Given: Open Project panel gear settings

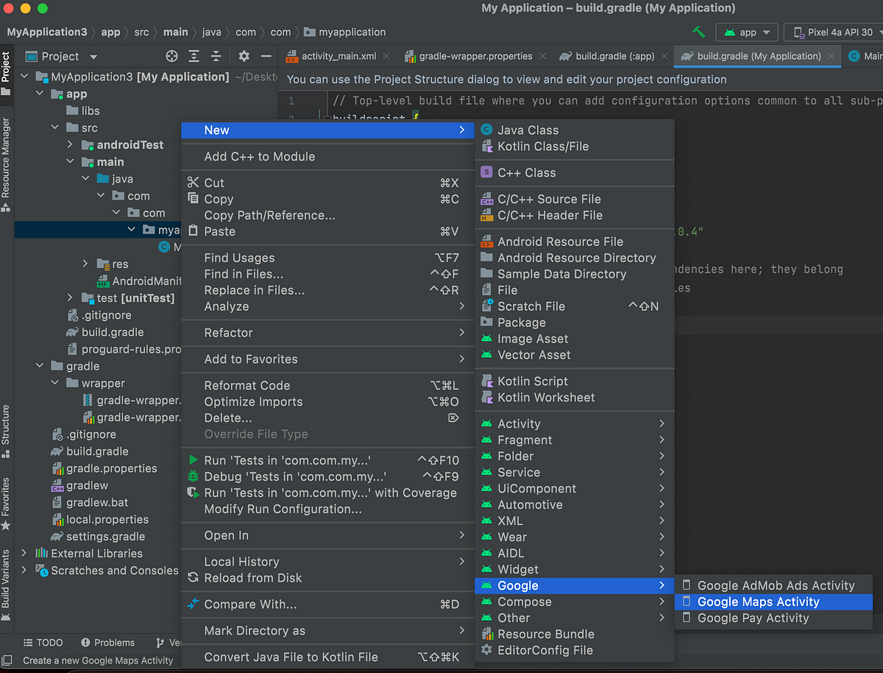Looking at the screenshot, I should pos(244,56).
